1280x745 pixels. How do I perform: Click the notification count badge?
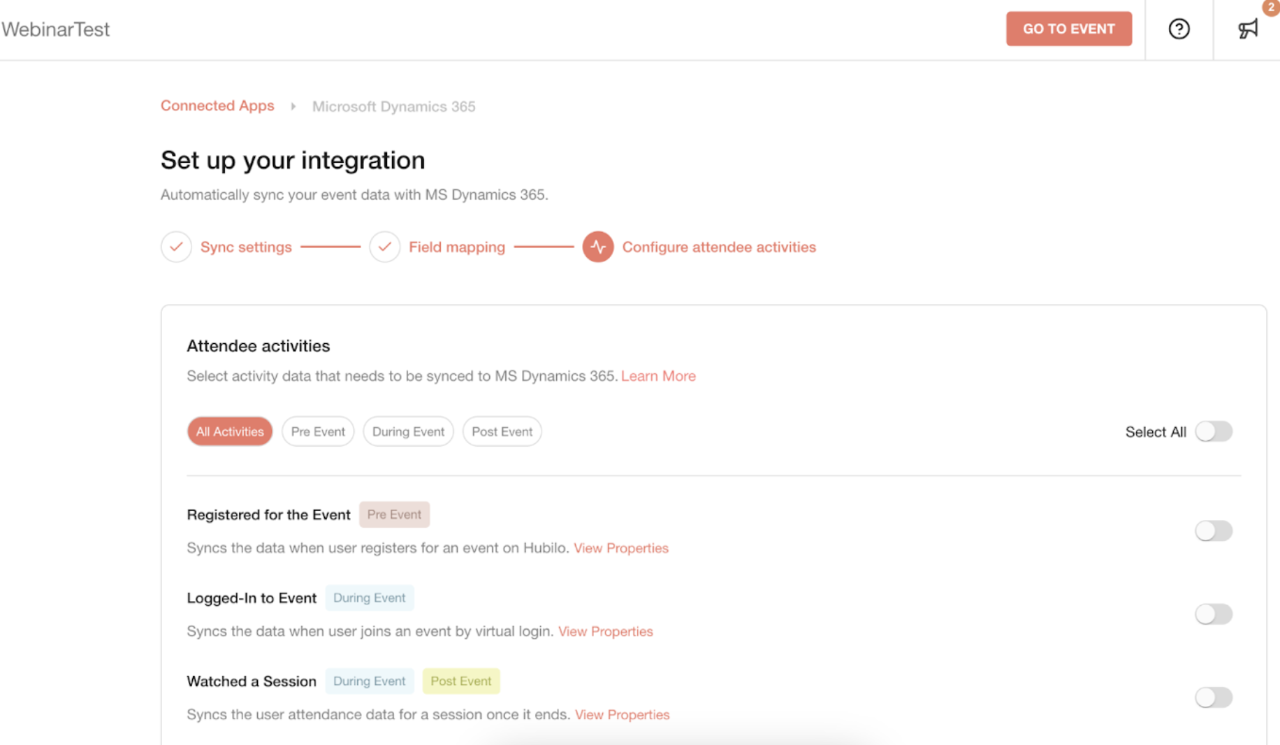click(x=1271, y=7)
